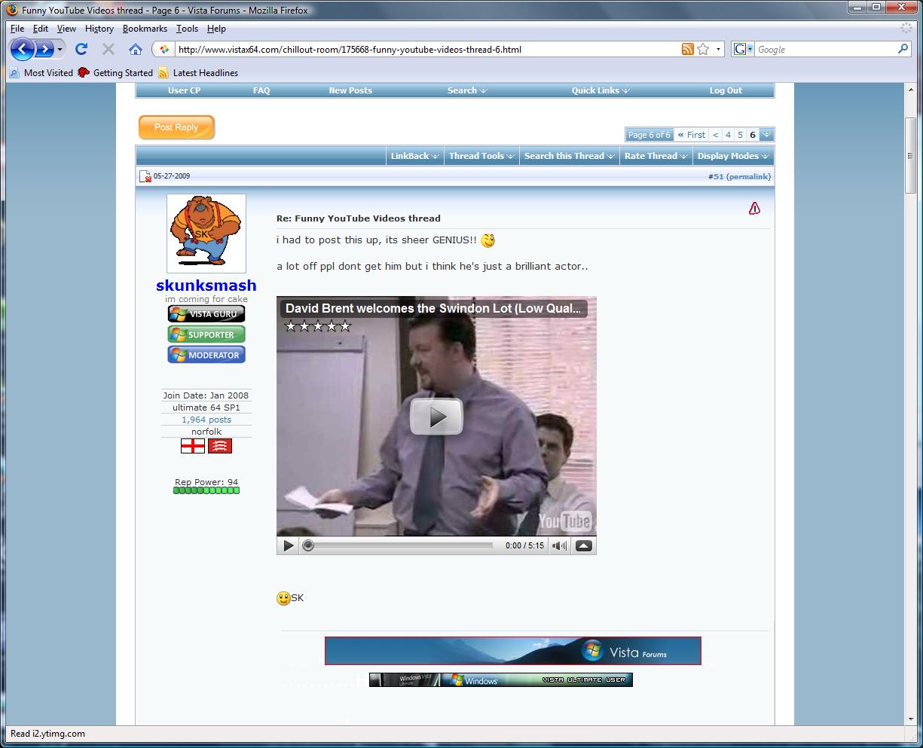Viewport: 923px width, 748px height.
Task: Open the View menu
Action: (66, 29)
